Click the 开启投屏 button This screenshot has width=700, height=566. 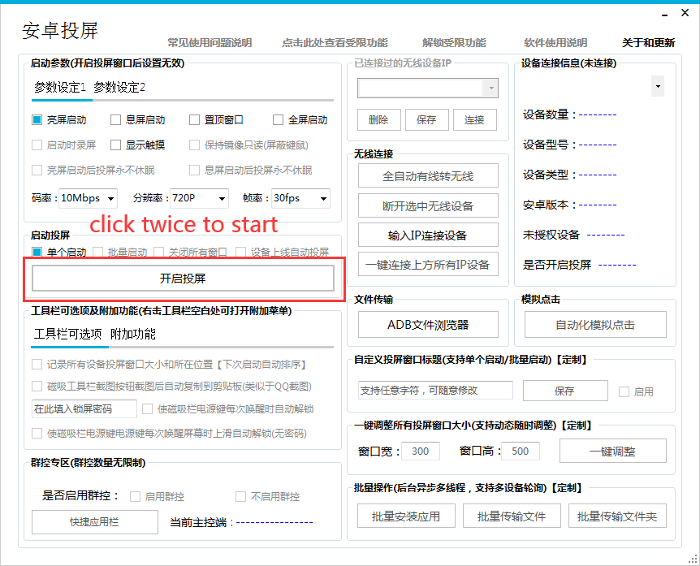click(183, 279)
